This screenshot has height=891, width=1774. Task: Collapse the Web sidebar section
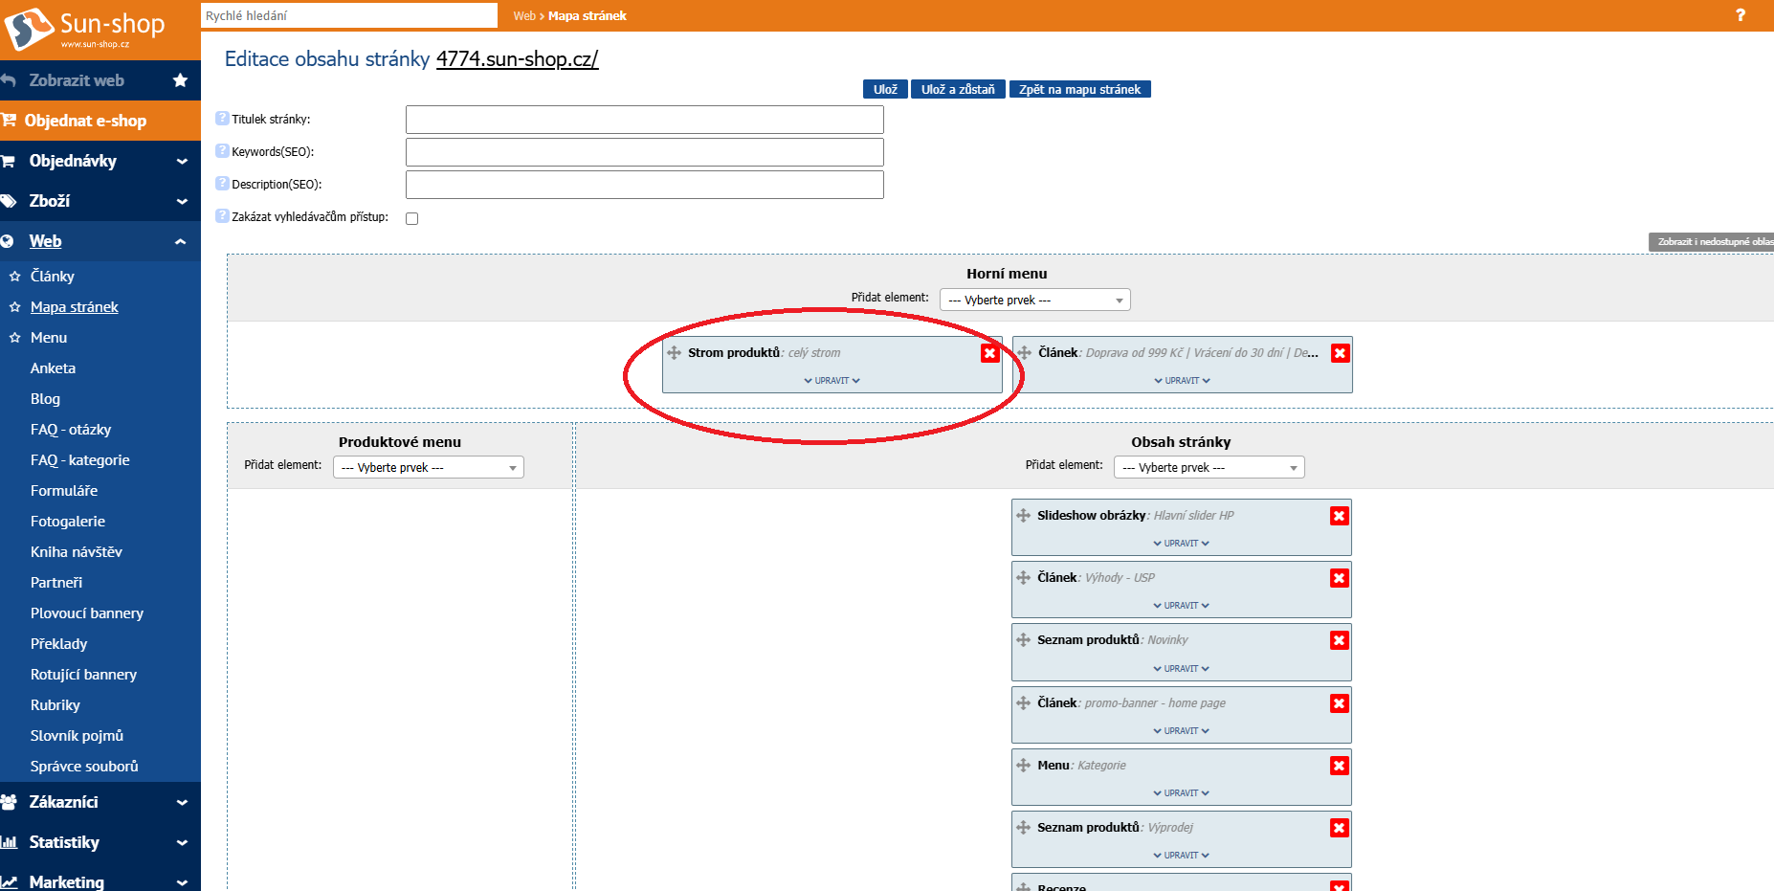point(180,242)
